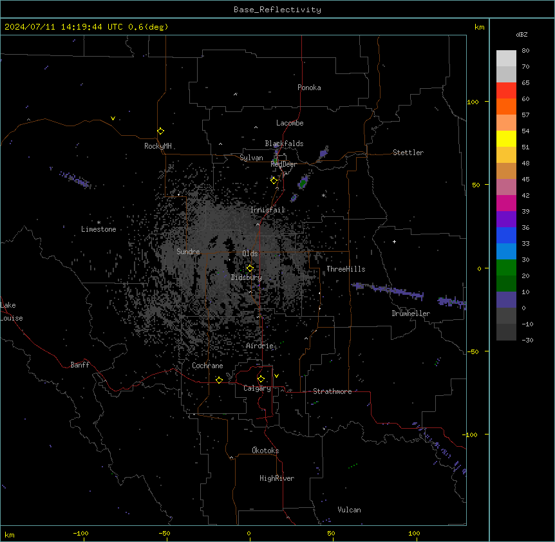Click the yellow diamond marker above Calgary label

[261, 379]
